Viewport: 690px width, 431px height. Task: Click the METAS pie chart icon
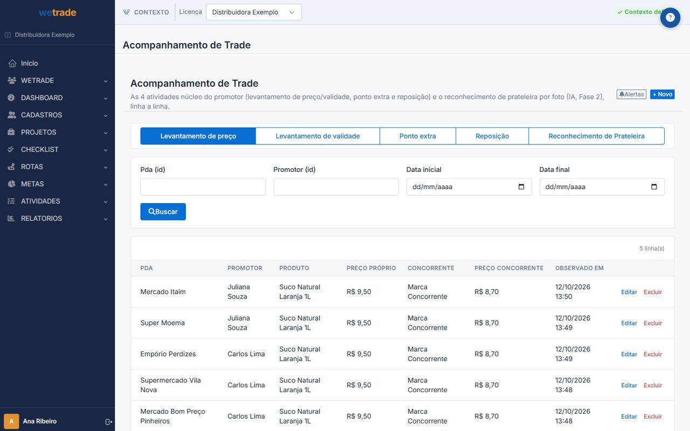pos(12,184)
